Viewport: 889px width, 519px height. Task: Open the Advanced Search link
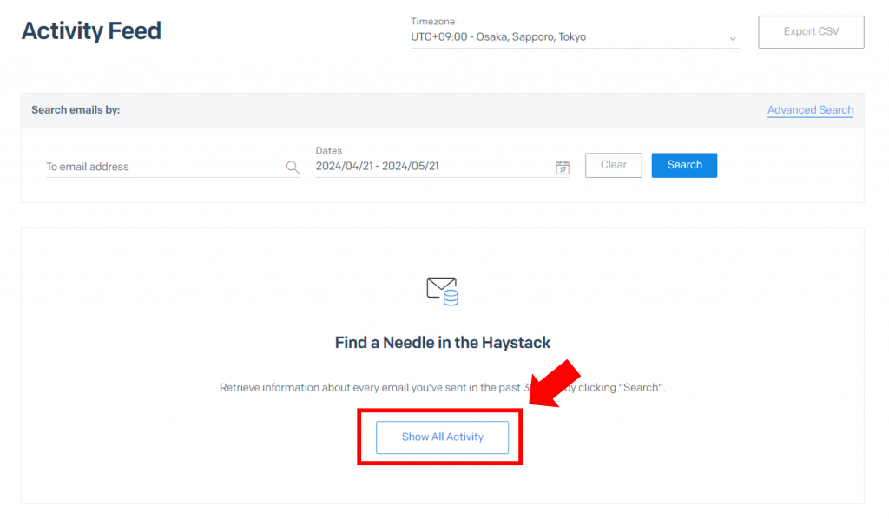click(x=810, y=110)
